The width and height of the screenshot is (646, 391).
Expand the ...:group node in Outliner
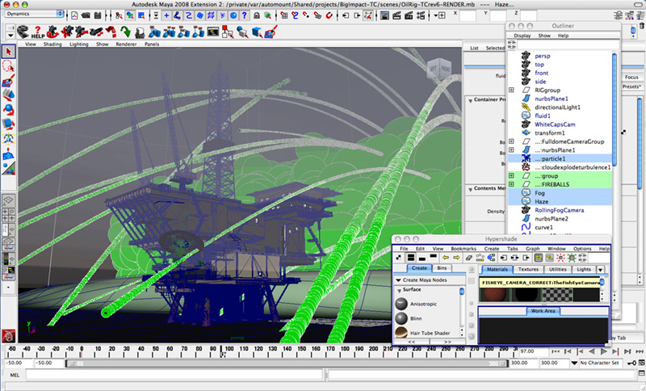click(511, 175)
